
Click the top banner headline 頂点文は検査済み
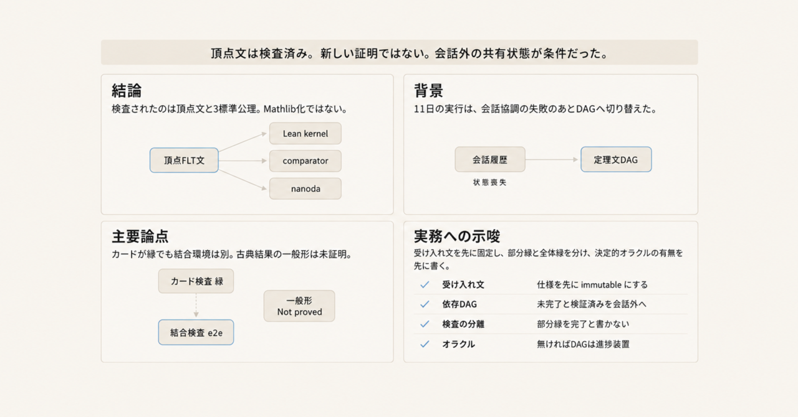(262, 54)
